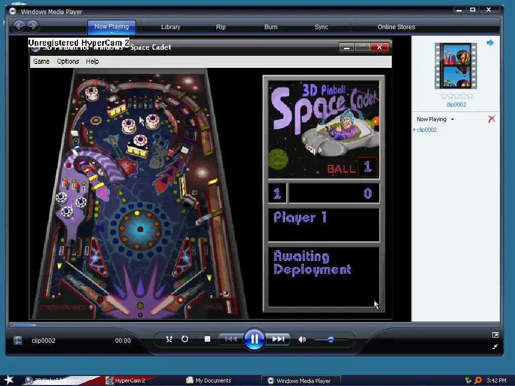Click the Back navigation arrow
The height and width of the screenshot is (386, 515).
19,26
